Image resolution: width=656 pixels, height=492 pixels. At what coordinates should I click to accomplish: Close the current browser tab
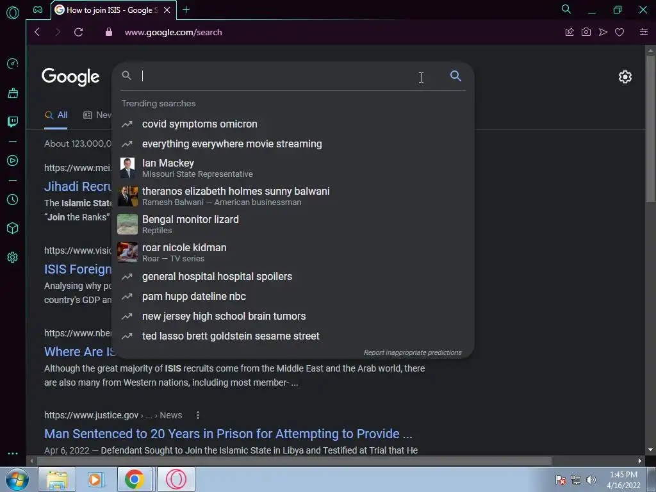(x=167, y=10)
